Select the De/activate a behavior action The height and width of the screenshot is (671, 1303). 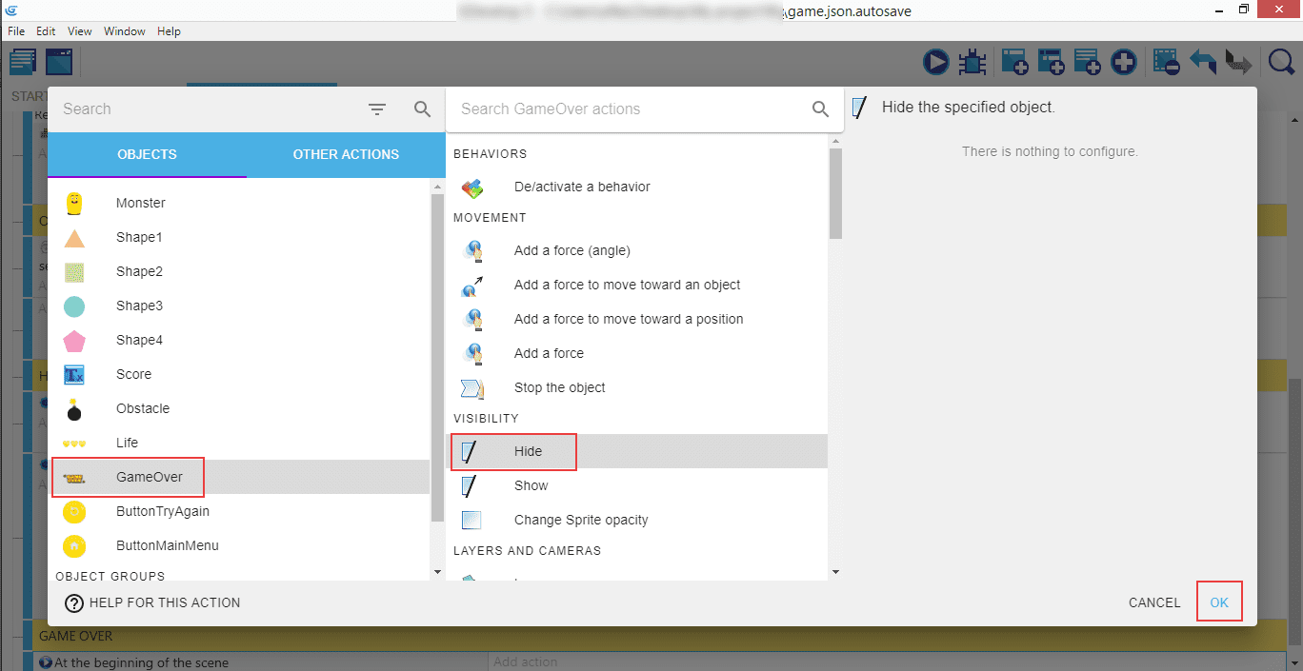(x=581, y=187)
